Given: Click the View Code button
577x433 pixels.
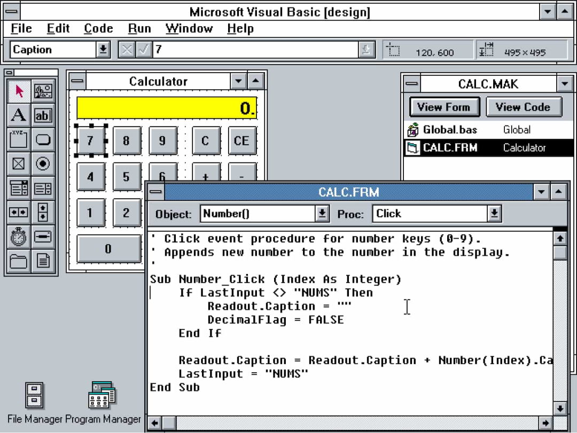Looking at the screenshot, I should tap(523, 107).
